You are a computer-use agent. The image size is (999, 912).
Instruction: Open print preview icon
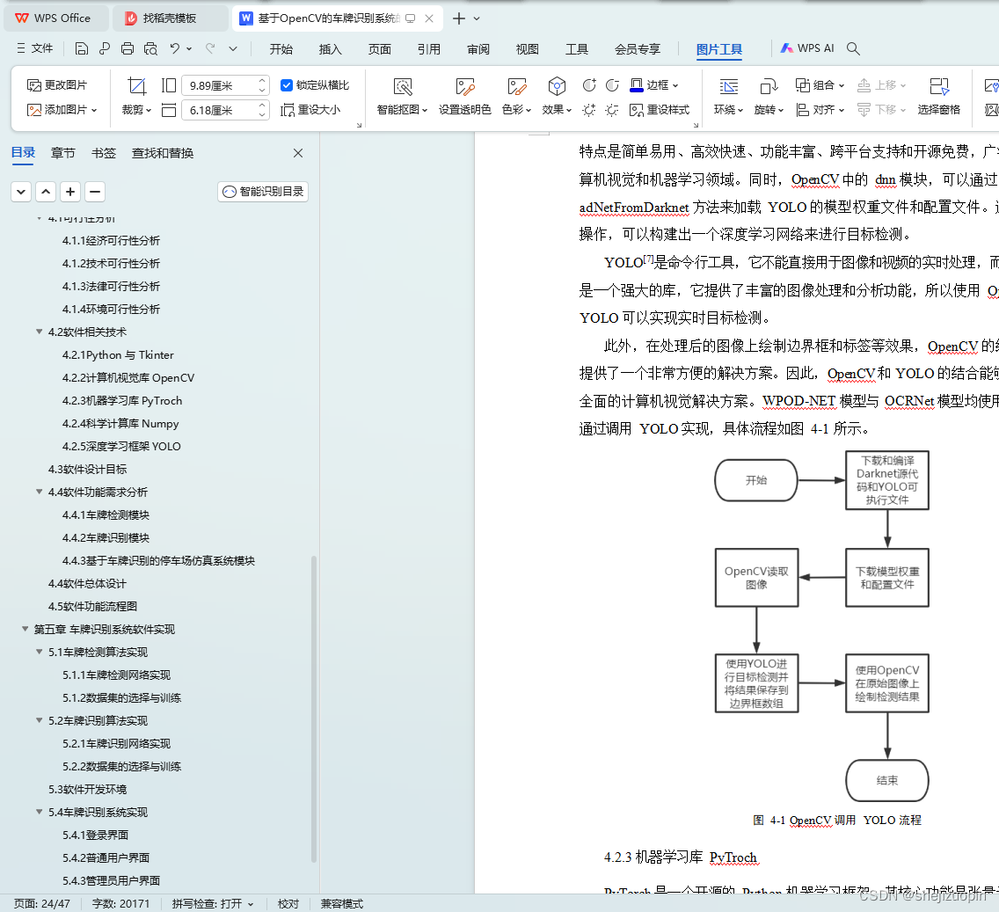pyautogui.click(x=150, y=48)
